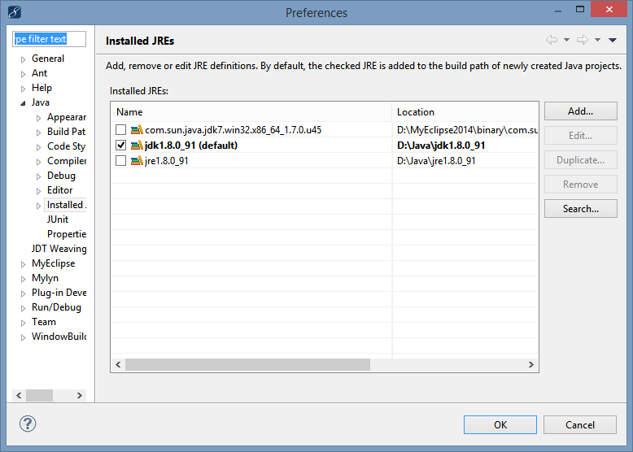Image resolution: width=633 pixels, height=452 pixels.
Task: Open back history dropdown arrow
Action: coord(566,40)
